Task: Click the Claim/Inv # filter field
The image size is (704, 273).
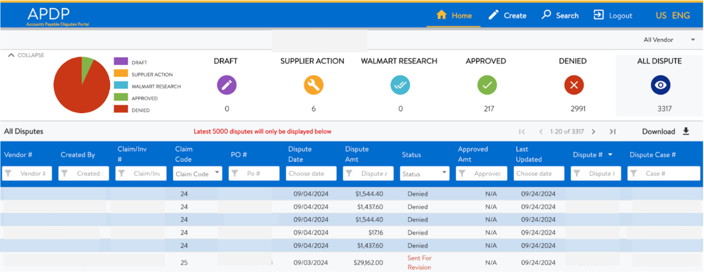Action: (x=141, y=173)
